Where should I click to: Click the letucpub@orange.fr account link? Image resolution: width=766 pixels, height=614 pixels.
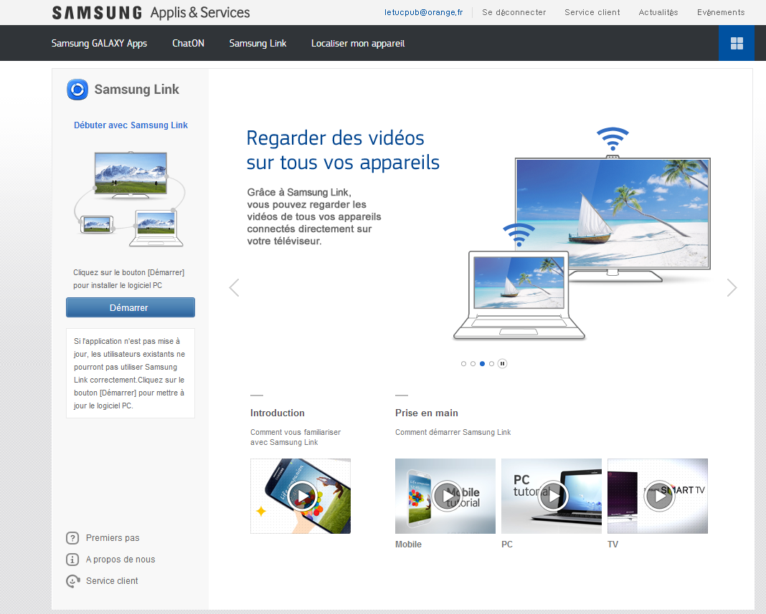point(424,12)
